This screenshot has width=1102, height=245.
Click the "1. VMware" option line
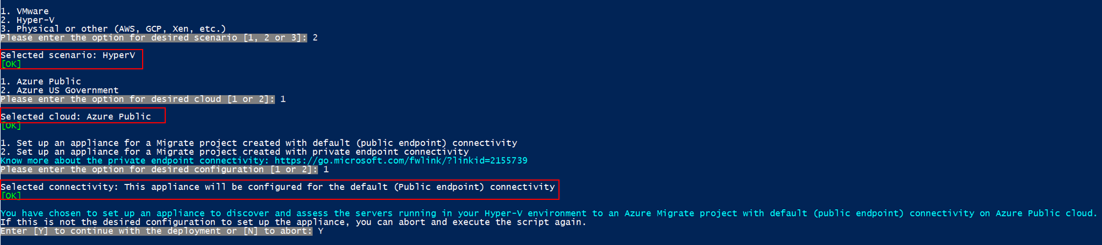25,11
